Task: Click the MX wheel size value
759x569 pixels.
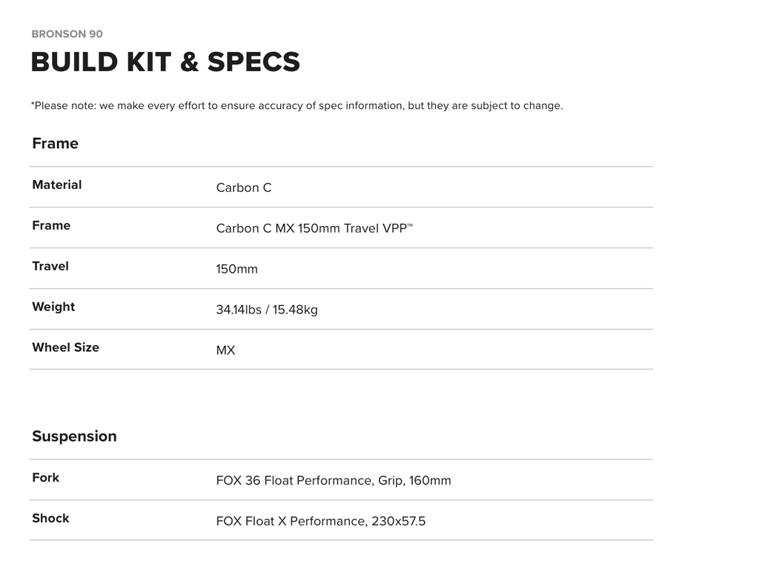Action: pos(225,350)
